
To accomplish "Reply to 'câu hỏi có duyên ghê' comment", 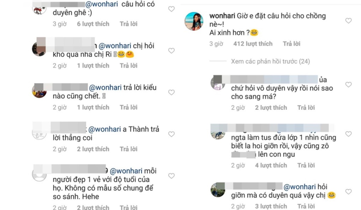I will 128,24.
